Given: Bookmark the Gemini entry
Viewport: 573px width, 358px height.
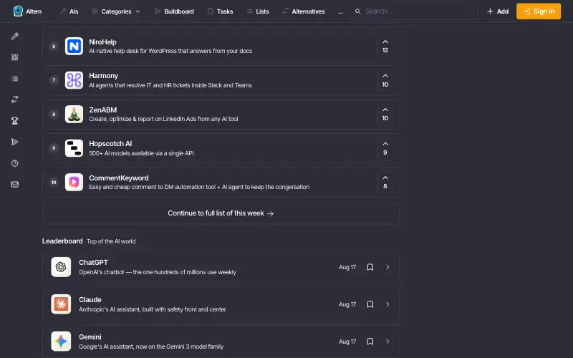Looking at the screenshot, I should [x=370, y=342].
